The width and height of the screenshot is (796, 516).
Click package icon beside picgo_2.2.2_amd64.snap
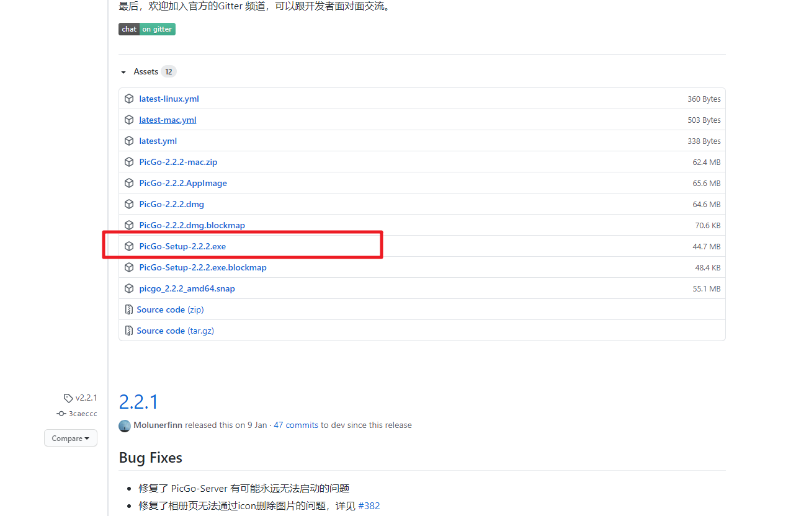(x=129, y=288)
